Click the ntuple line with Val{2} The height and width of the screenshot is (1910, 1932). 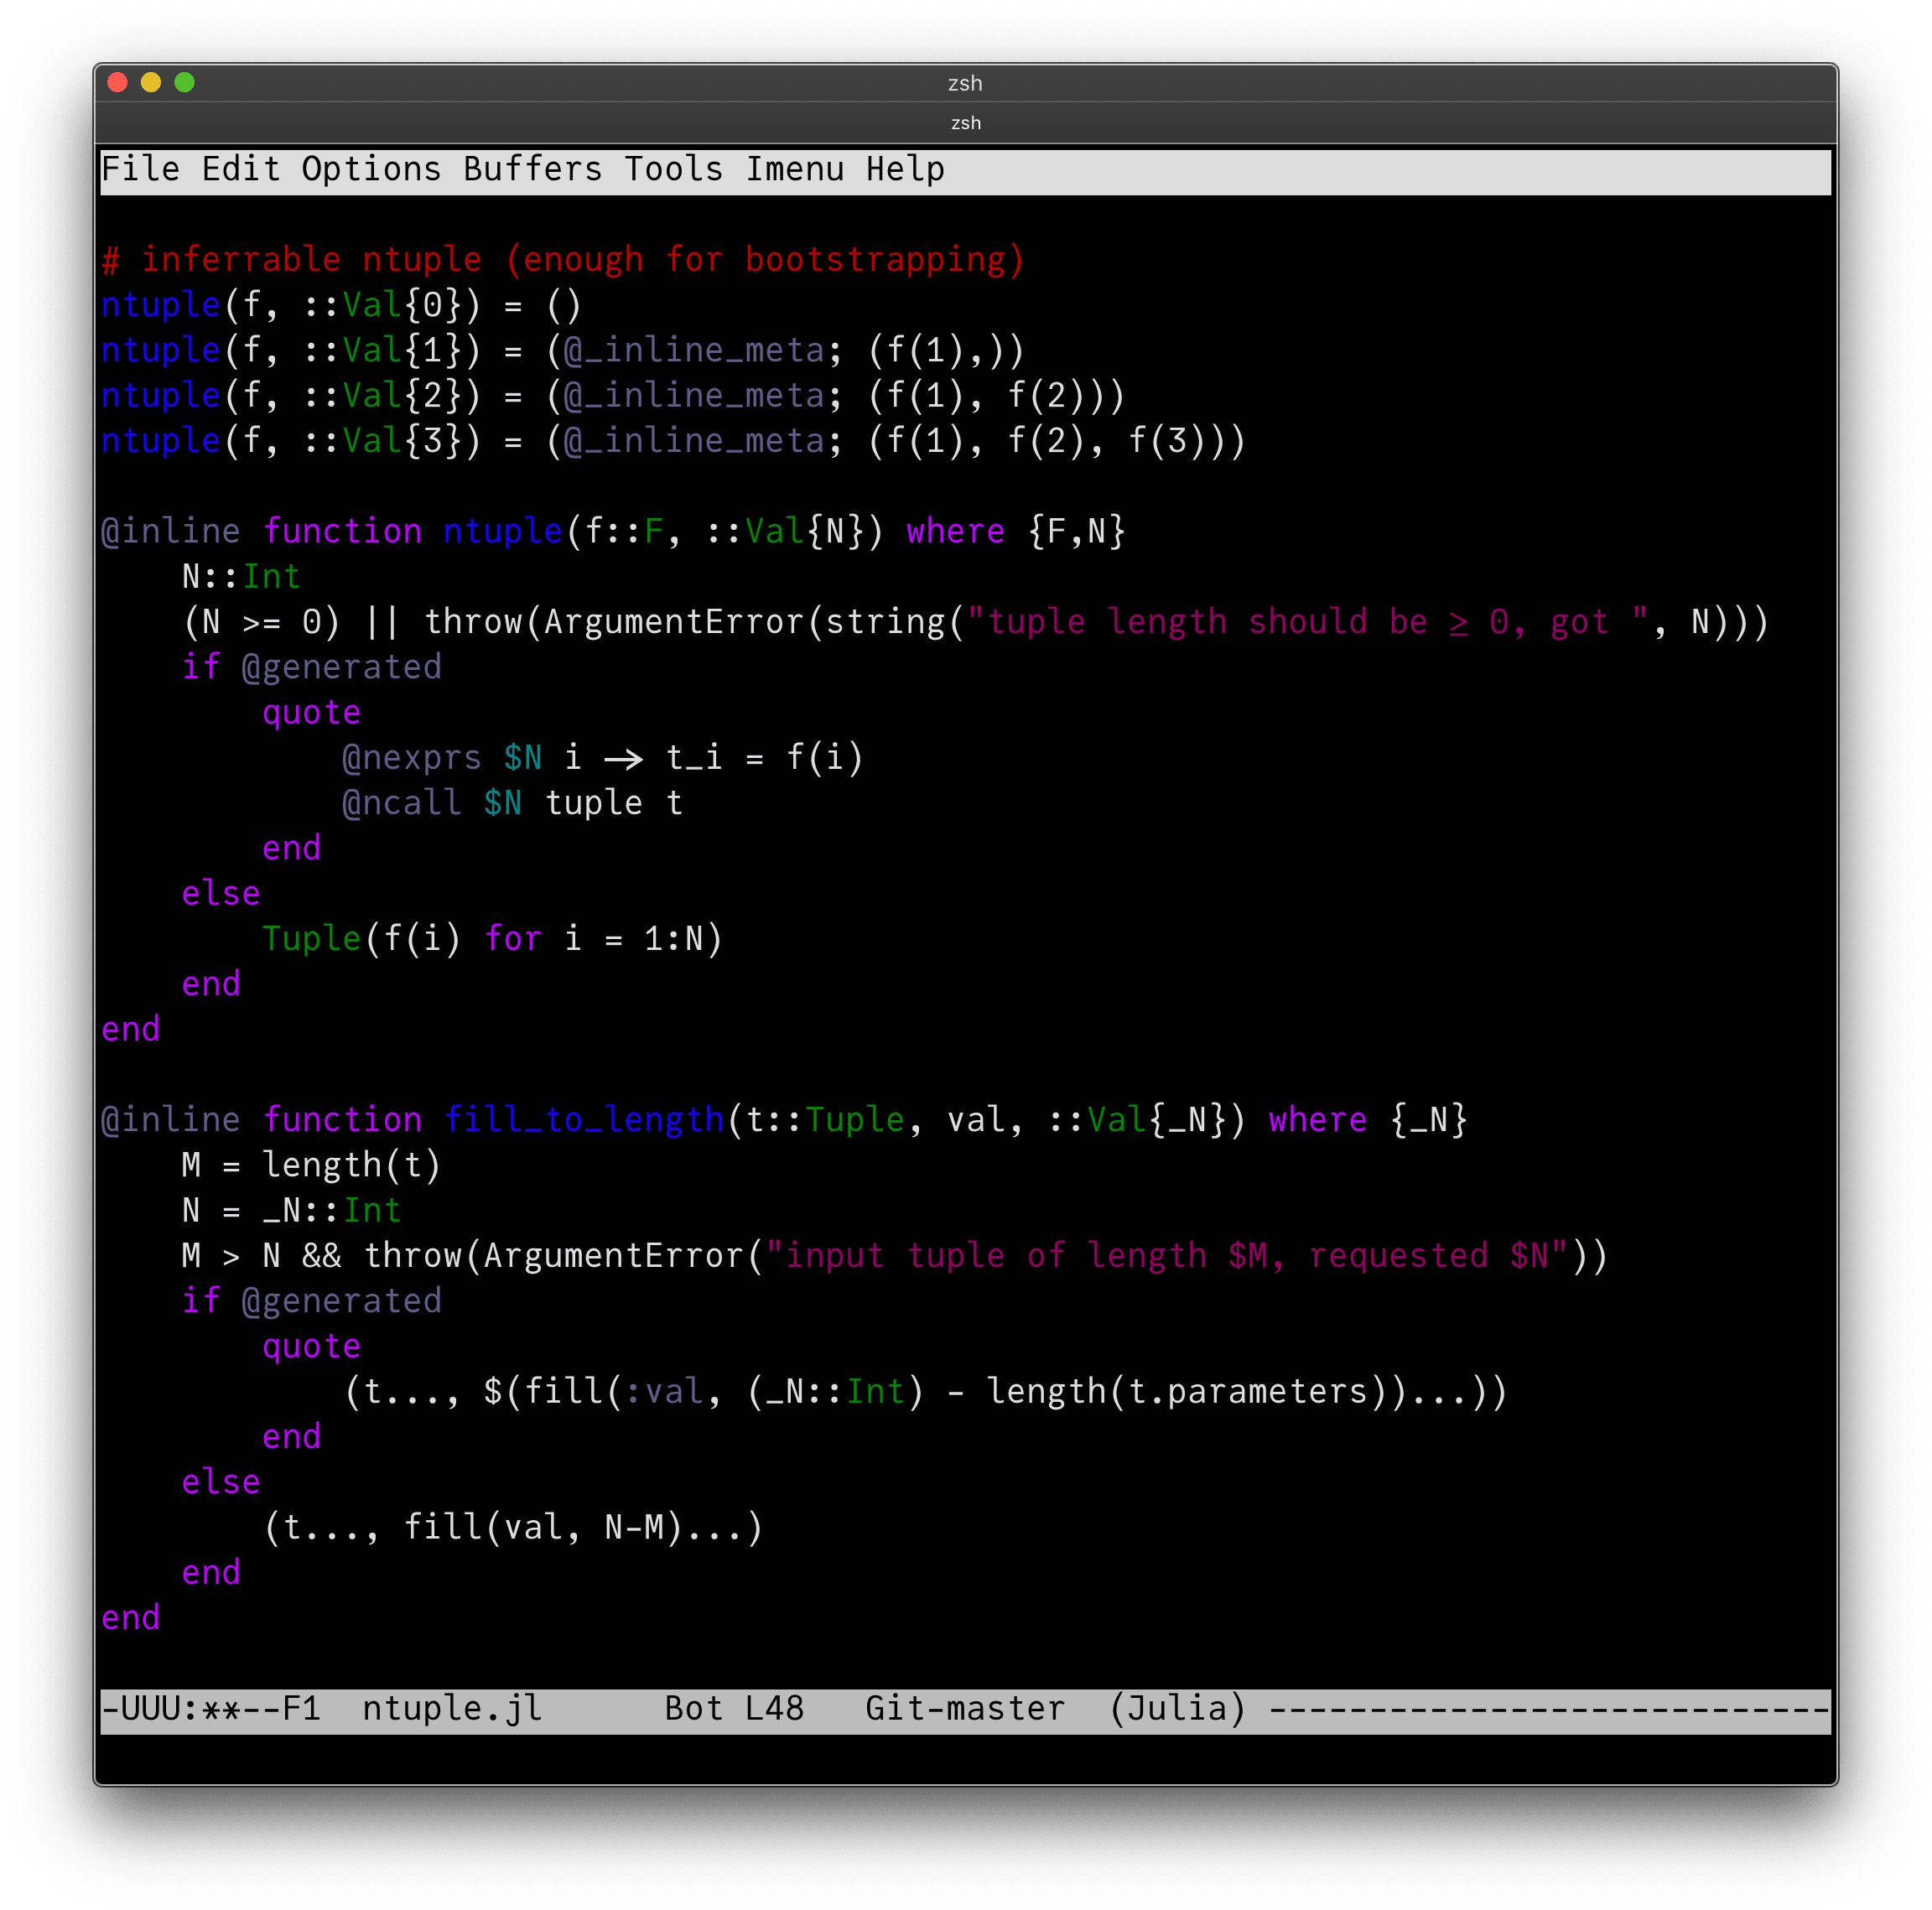tap(614, 395)
